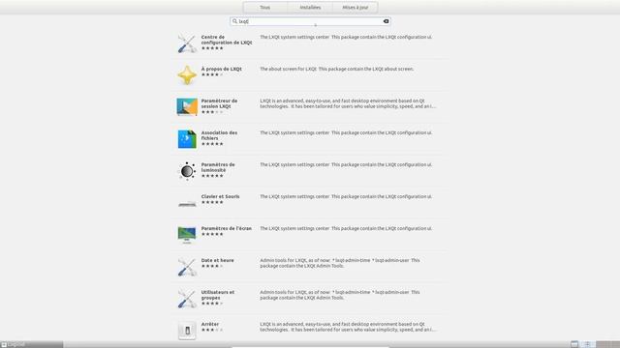Click the Paramètres de l'écran monitor icon
The height and width of the screenshot is (348, 620).
point(187,235)
